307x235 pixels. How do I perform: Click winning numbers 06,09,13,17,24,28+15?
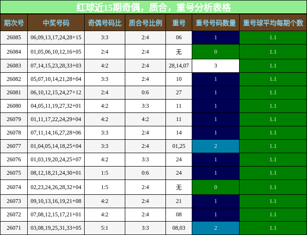pyautogui.click(x=56, y=37)
